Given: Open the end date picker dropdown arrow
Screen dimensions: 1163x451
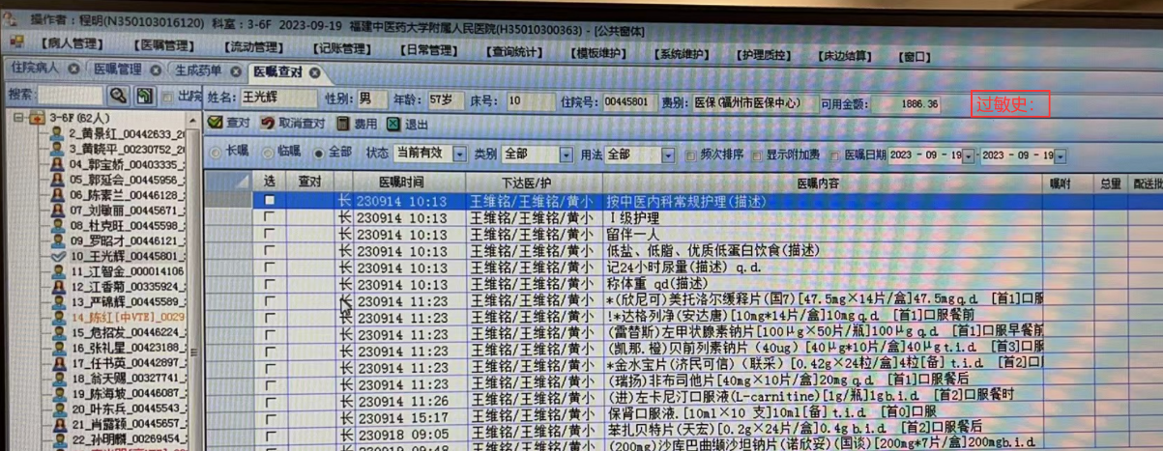Looking at the screenshot, I should coord(1061,155).
